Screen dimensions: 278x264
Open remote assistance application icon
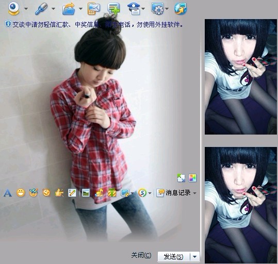coord(157,9)
